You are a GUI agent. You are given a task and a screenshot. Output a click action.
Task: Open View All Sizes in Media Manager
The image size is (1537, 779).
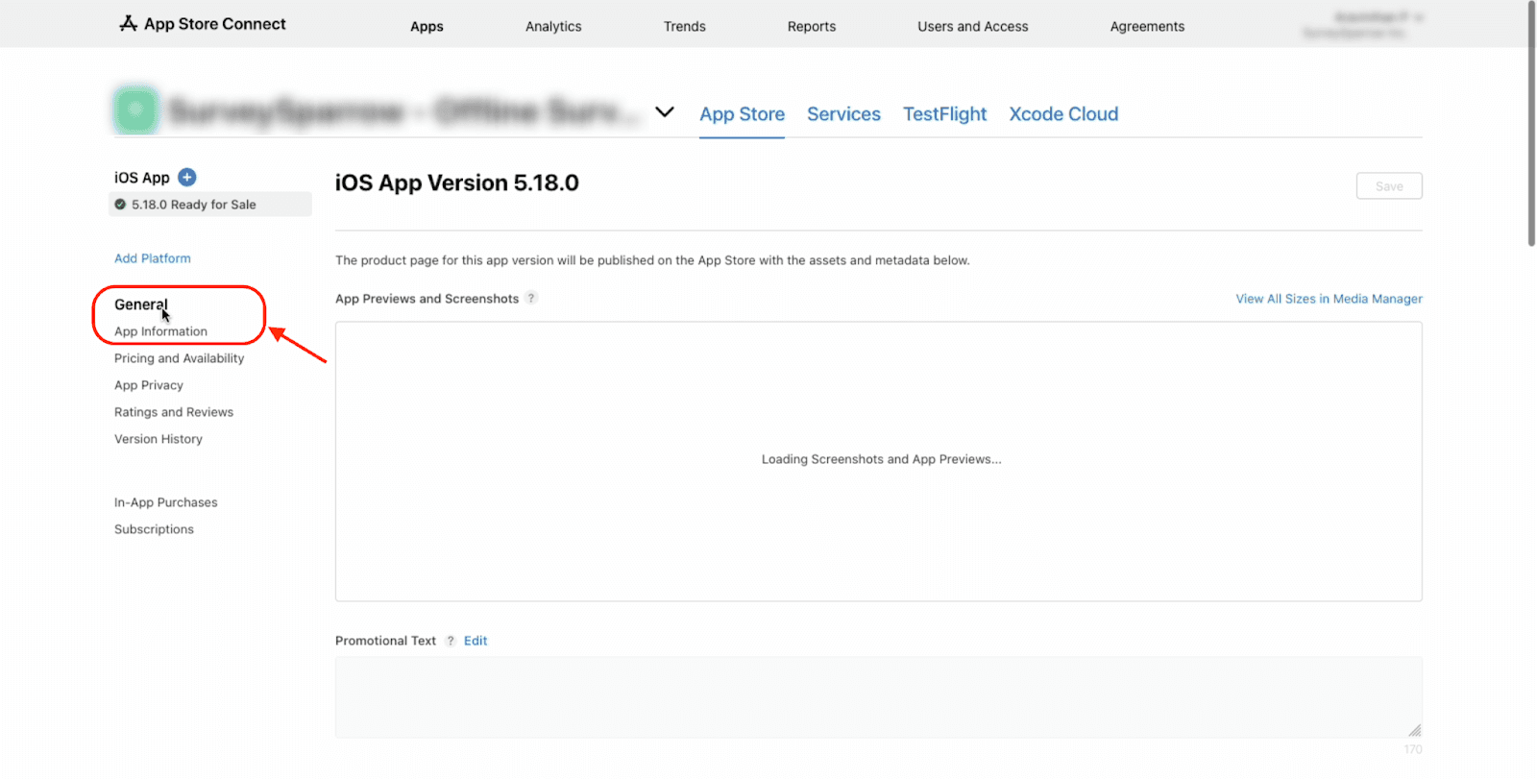tap(1329, 299)
